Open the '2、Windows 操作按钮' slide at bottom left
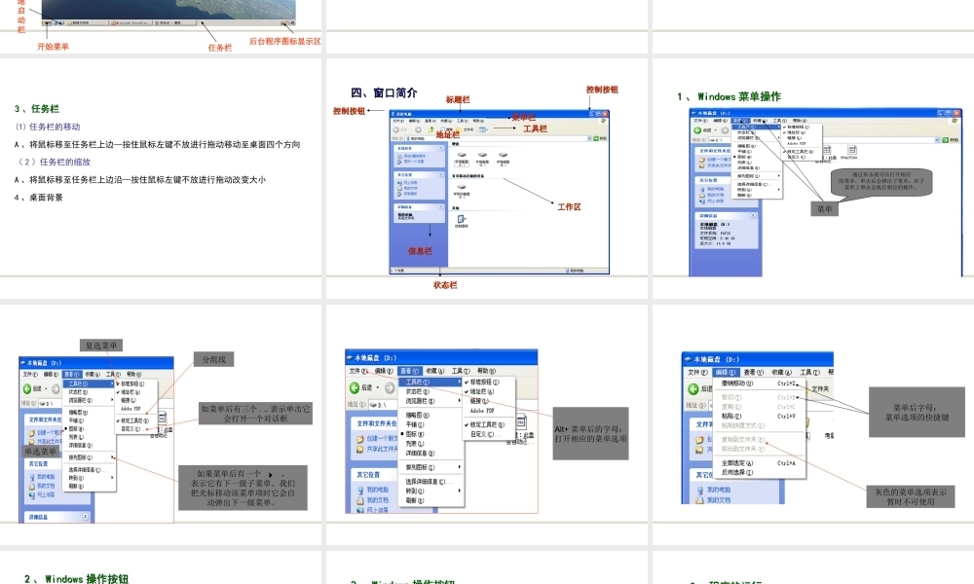The height and width of the screenshot is (584, 974). 161,567
